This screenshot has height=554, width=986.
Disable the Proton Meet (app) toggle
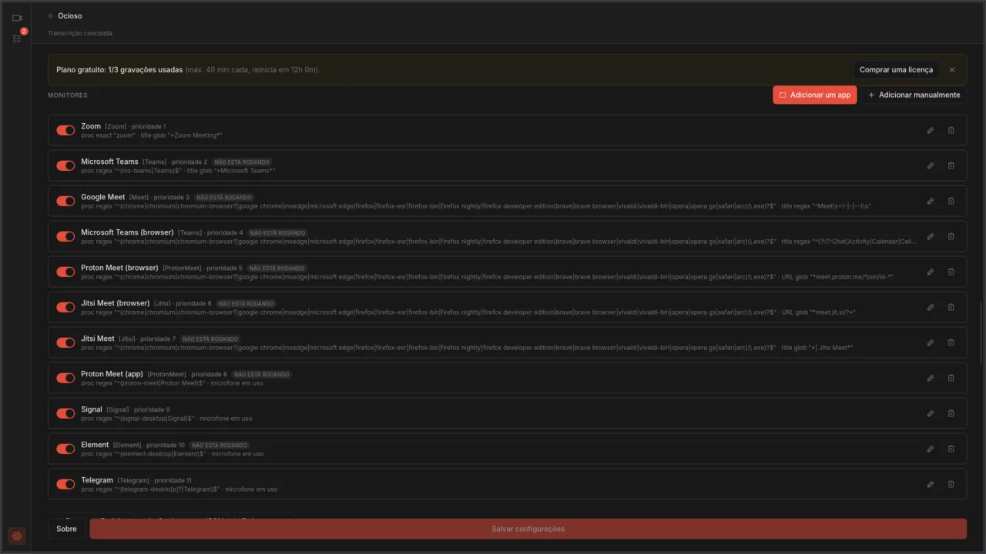pos(65,378)
